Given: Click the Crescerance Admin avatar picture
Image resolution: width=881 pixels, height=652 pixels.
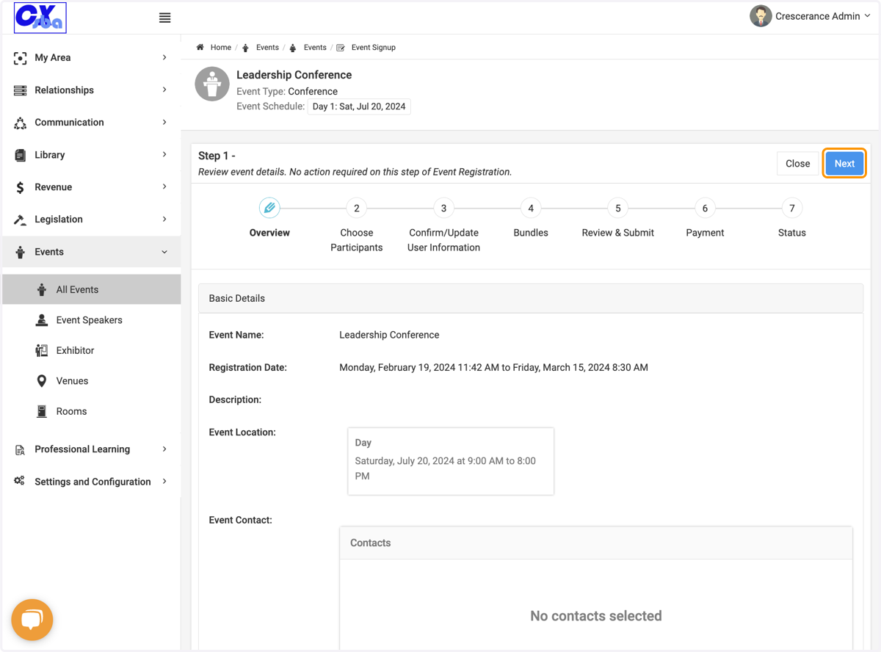Looking at the screenshot, I should [761, 16].
